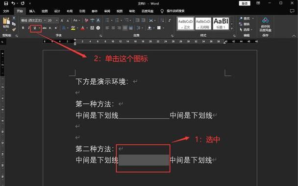Click the Copy icon in clipboard group
The height and width of the screenshot is (186, 298).
(x=14, y=24)
